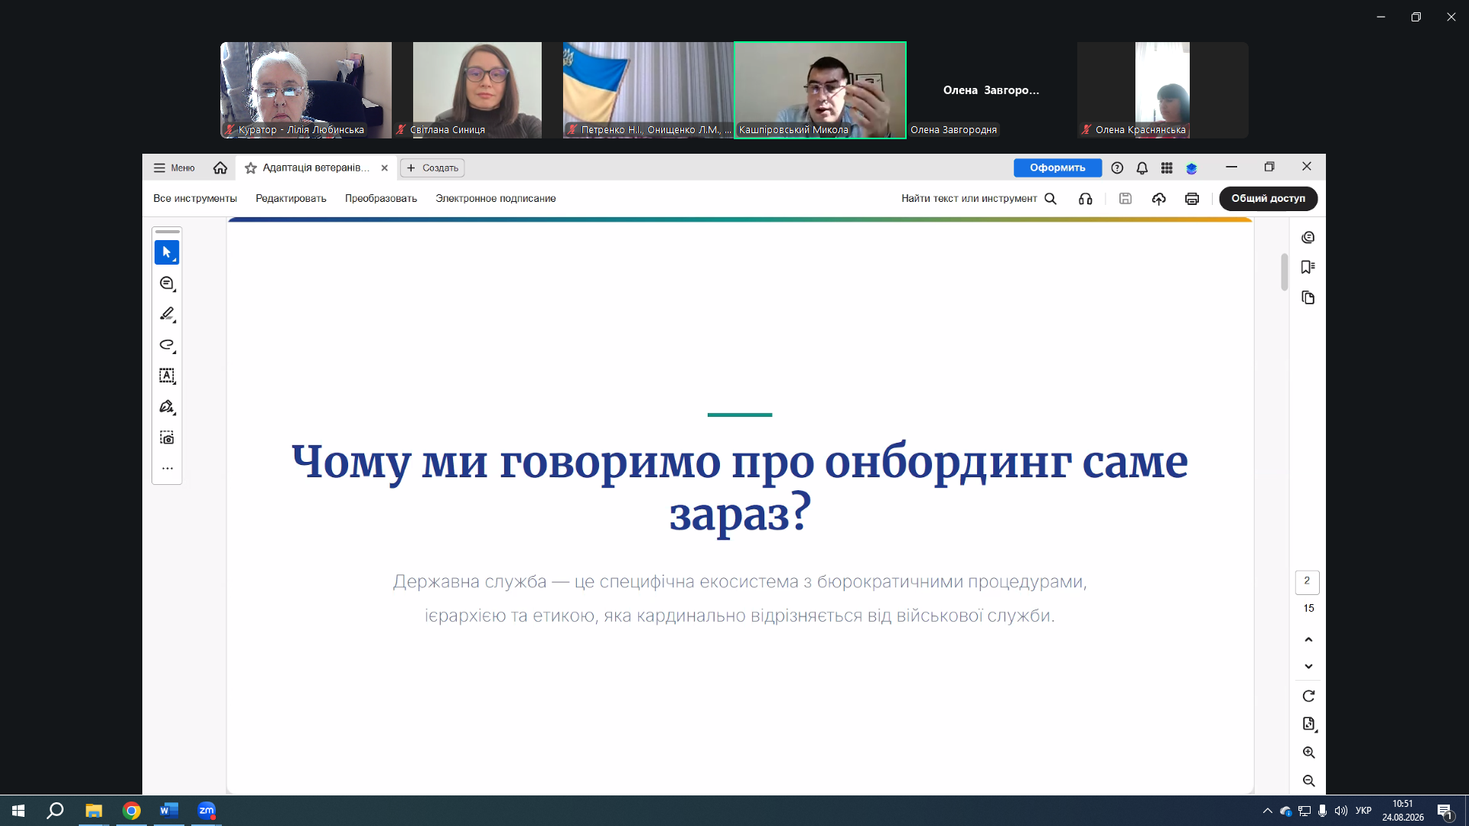Image resolution: width=1469 pixels, height=826 pixels.
Task: Open Chrome from taskbar
Action: click(132, 811)
